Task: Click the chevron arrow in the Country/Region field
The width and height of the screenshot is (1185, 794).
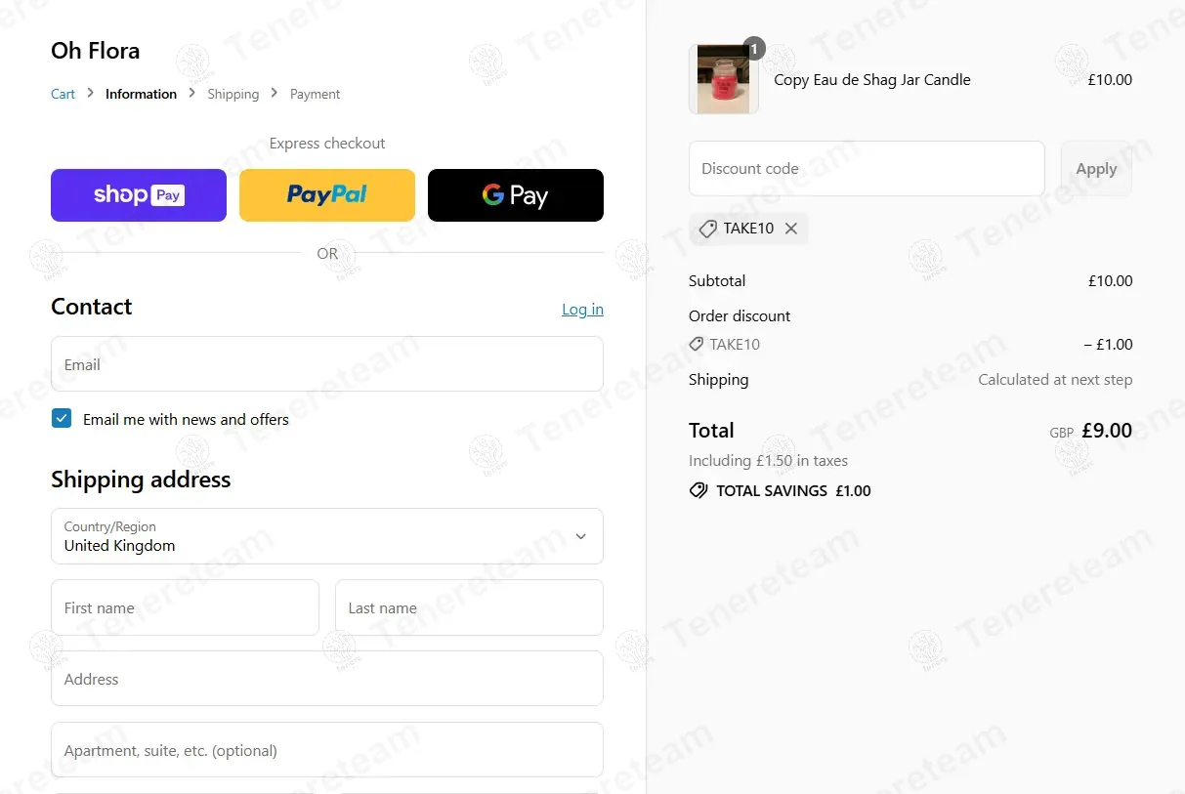Action: 581,536
